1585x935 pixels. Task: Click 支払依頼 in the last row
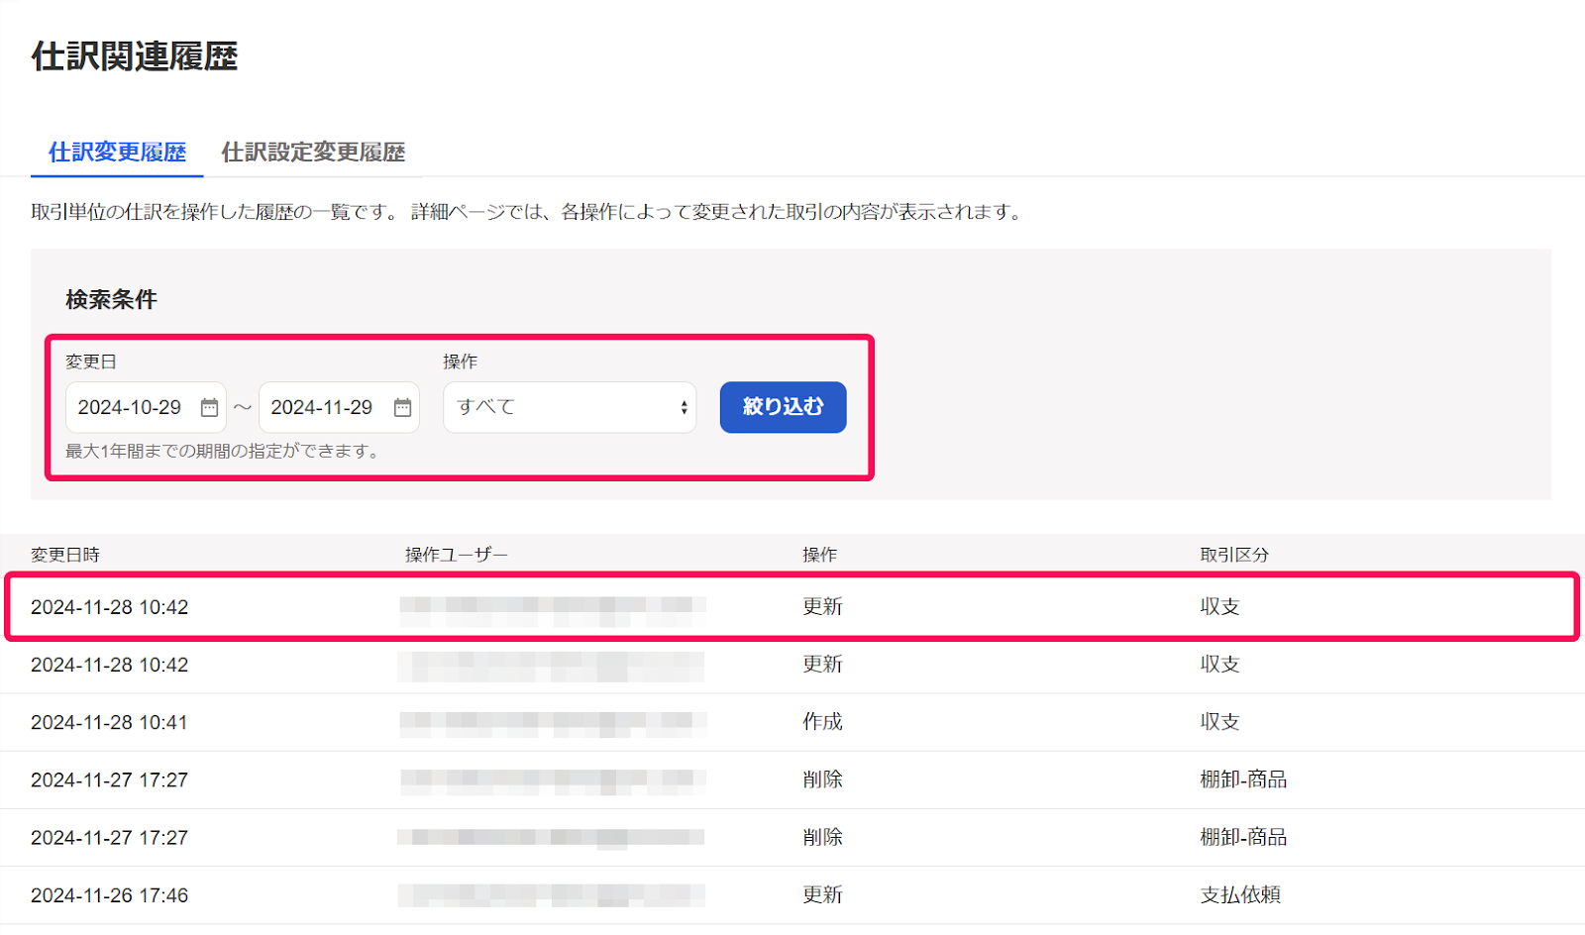[x=1240, y=895]
